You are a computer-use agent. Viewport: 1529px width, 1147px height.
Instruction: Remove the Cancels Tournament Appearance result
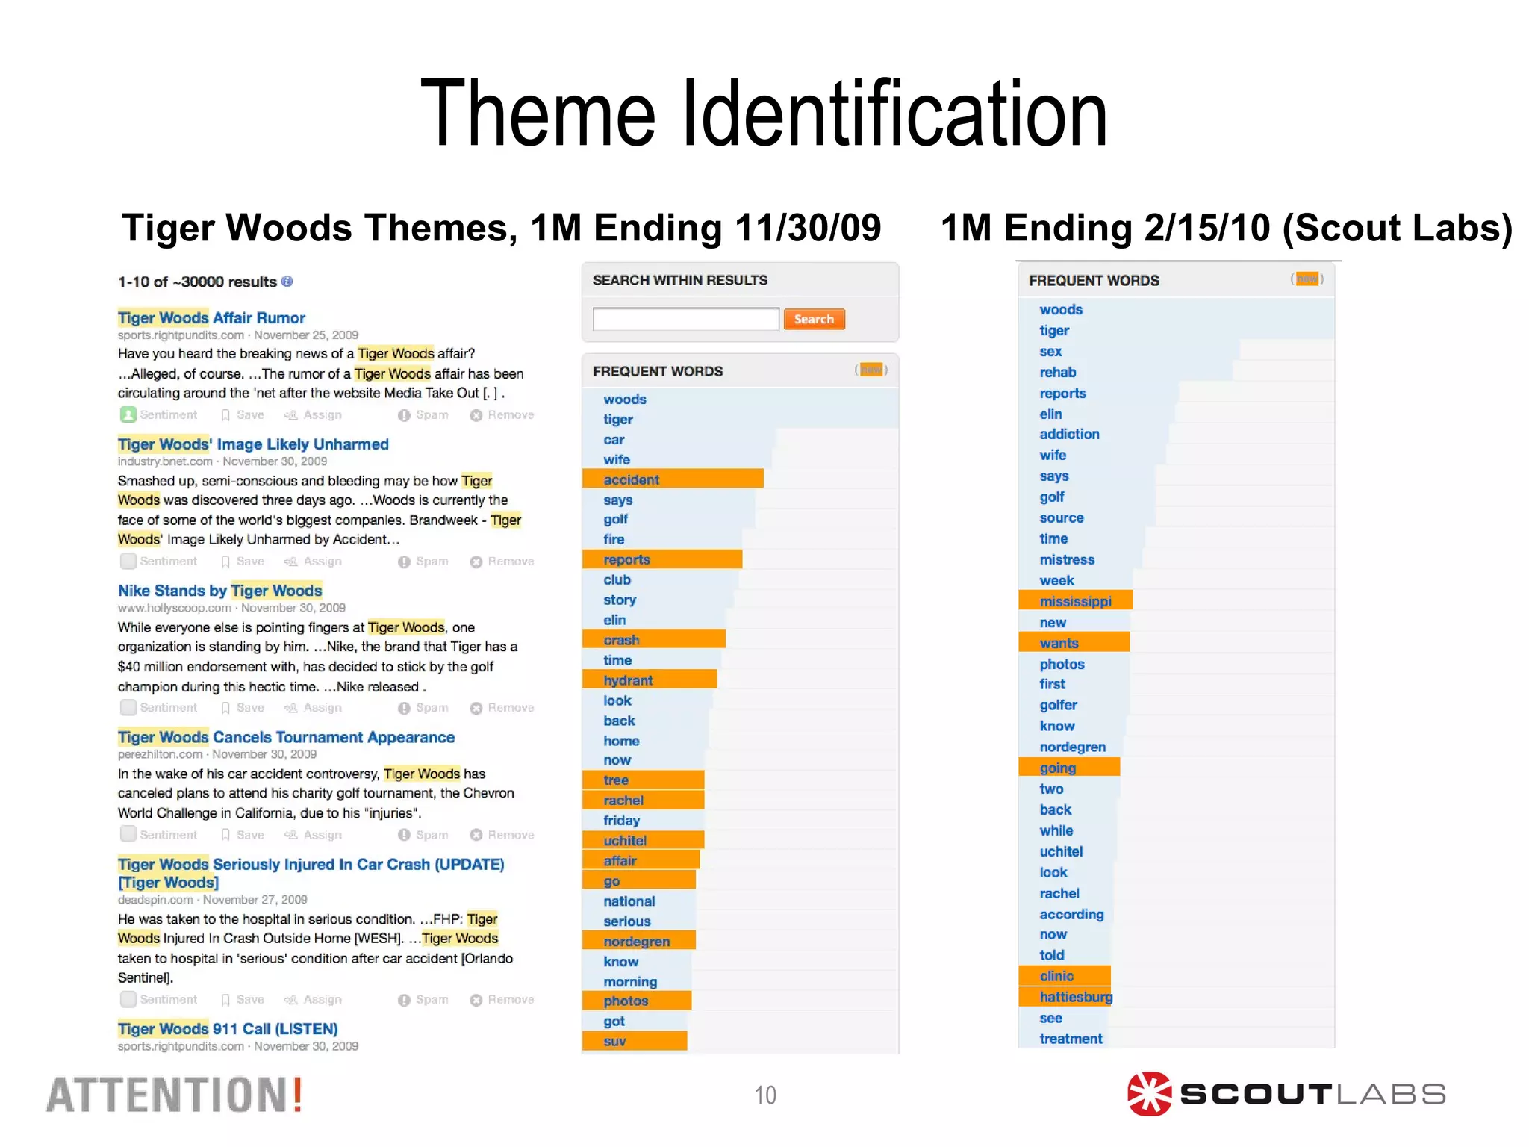coord(502,835)
